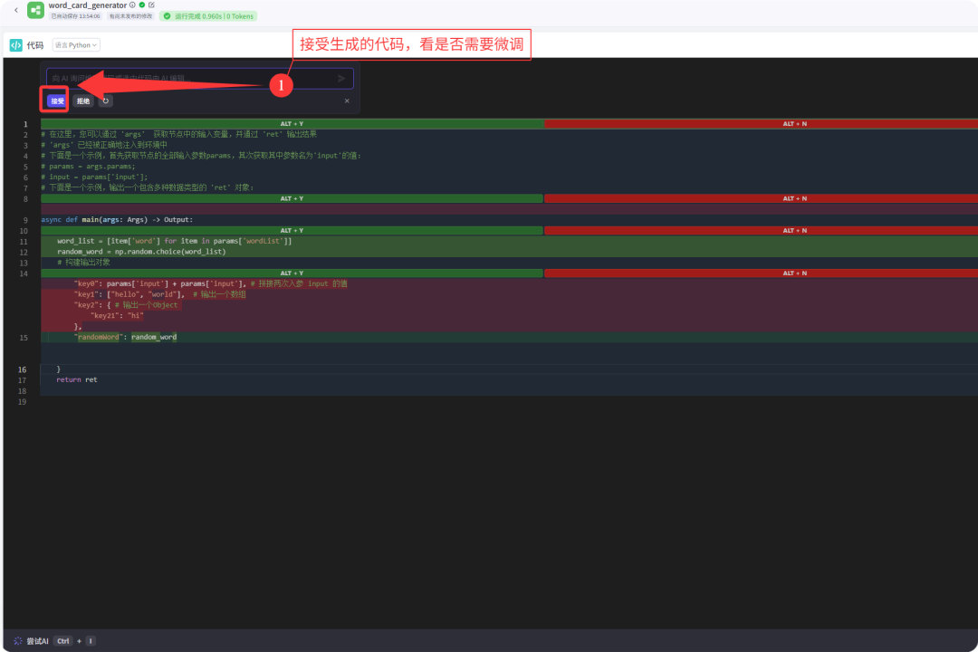Reject the ALT + N bar above the key0 line
This screenshot has width=978, height=652.
click(761, 273)
